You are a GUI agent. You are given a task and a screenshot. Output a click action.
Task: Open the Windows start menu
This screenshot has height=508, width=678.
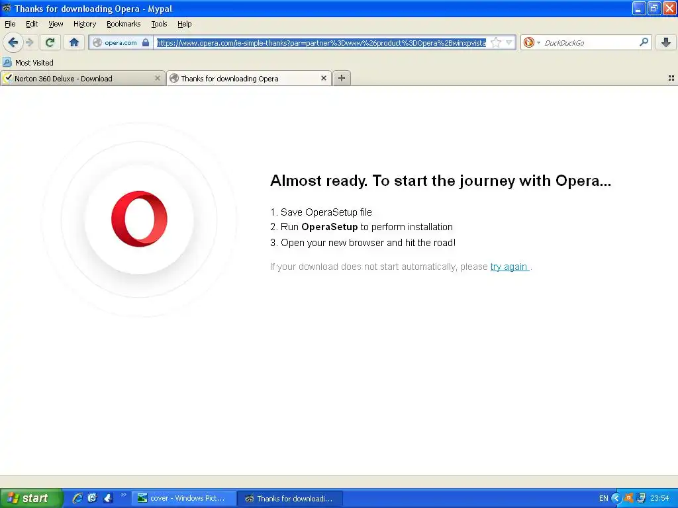click(x=31, y=499)
